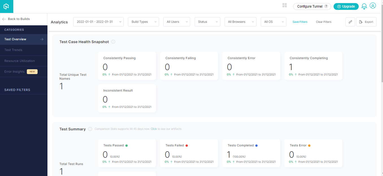Open Configure Tunnel help question mark
The image size is (383, 176).
326,6
